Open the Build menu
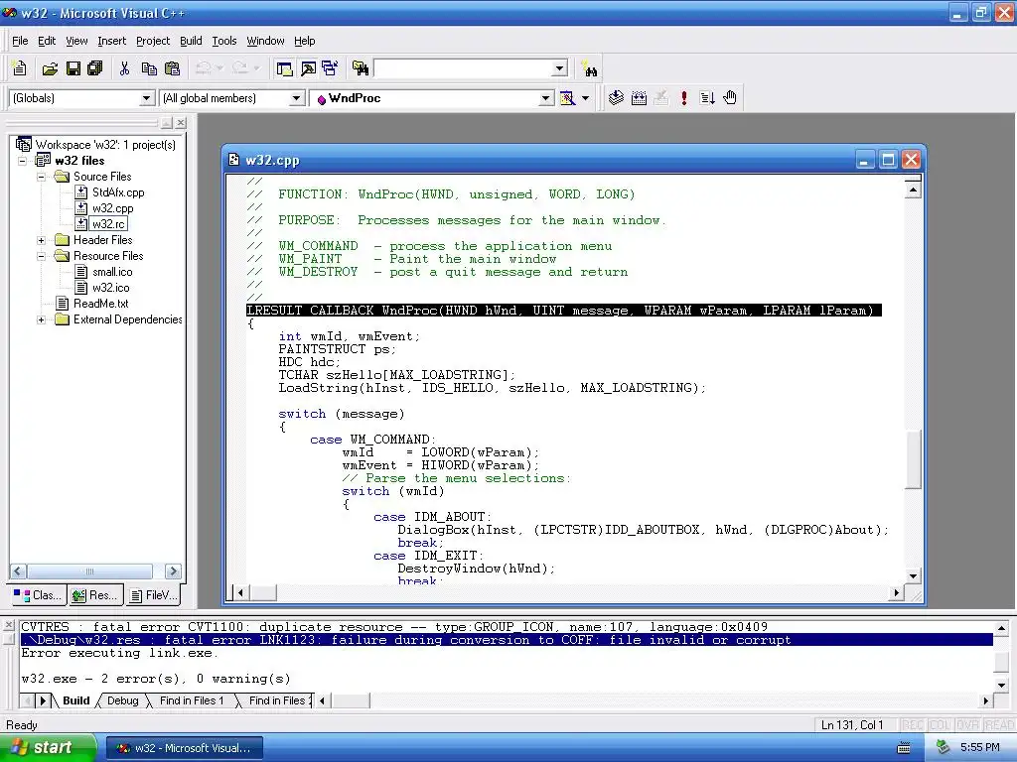The image size is (1017, 762). (x=191, y=41)
